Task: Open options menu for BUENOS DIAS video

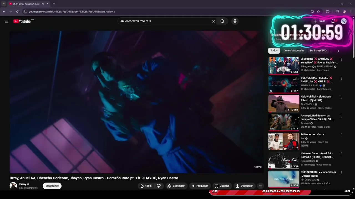Action: [x=341, y=78]
